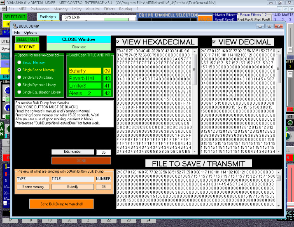Click hexadecimal view scrollbar up arrow
The image size is (294, 227).
pyautogui.click(x=194, y=51)
